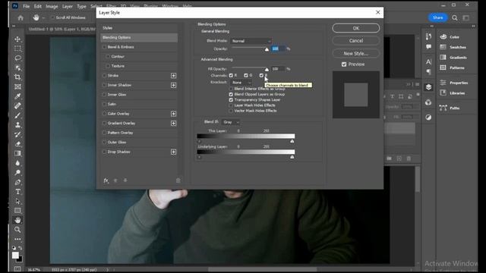Select the Zoom magnifier tool in toolbar
Image resolution: width=486 pixels, height=273 pixels.
coord(17,230)
